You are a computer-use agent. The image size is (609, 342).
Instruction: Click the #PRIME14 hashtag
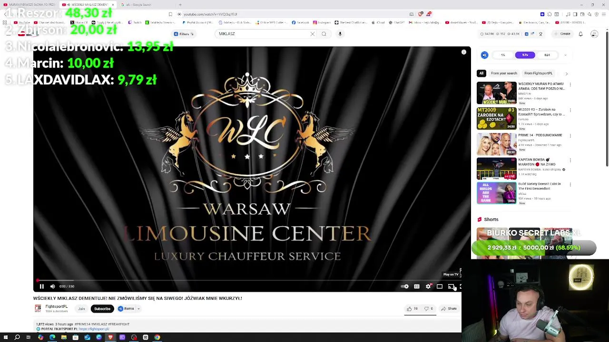point(83,324)
